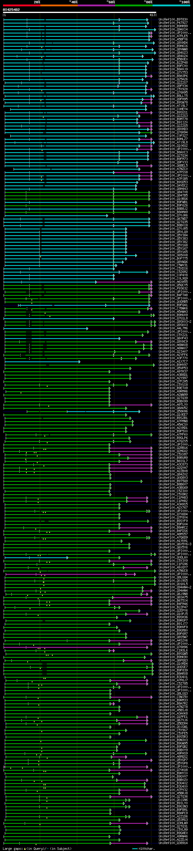The width and height of the screenshot is (193, 851).
Task: Click the green ~80% identity legend bar
Action: pos(134,5)
